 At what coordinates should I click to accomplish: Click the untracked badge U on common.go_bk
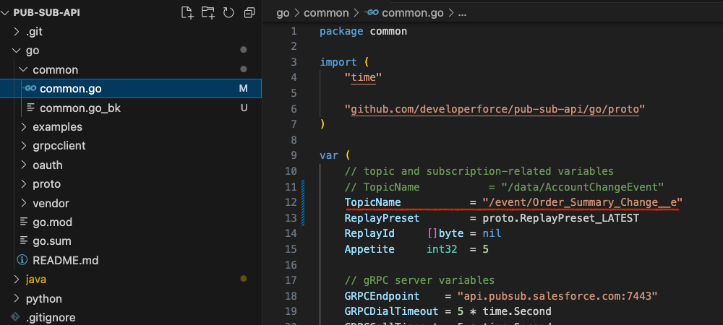click(244, 108)
